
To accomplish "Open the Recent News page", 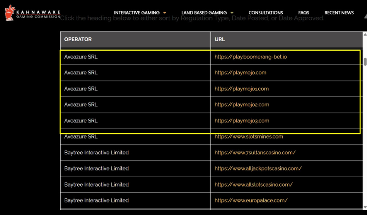I will [x=339, y=12].
